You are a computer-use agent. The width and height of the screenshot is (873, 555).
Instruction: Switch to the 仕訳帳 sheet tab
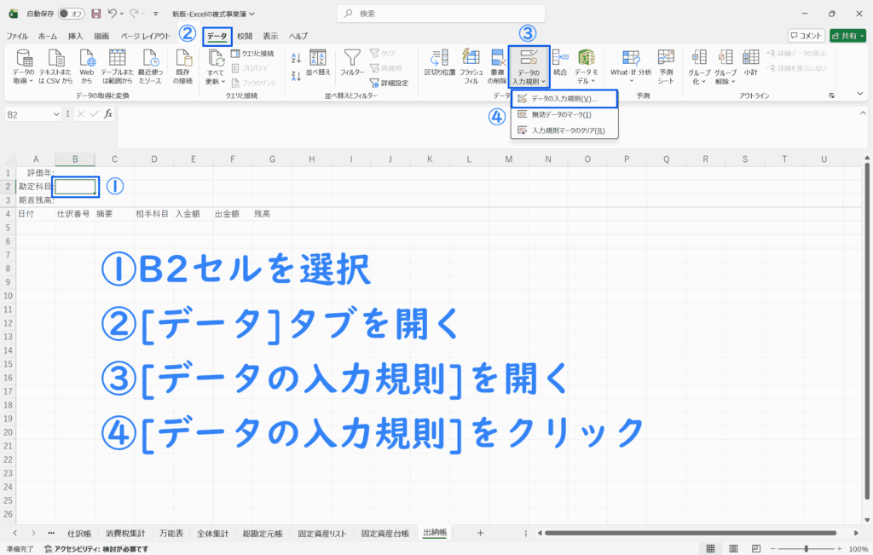click(x=78, y=533)
